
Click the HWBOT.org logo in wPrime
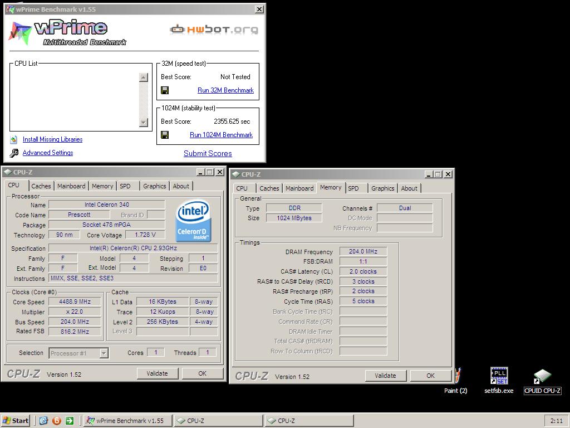click(214, 30)
